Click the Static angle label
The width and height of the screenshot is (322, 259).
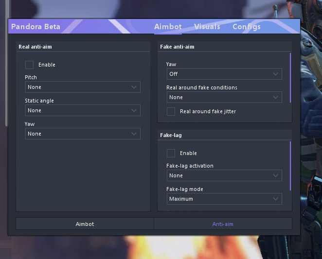(39, 101)
